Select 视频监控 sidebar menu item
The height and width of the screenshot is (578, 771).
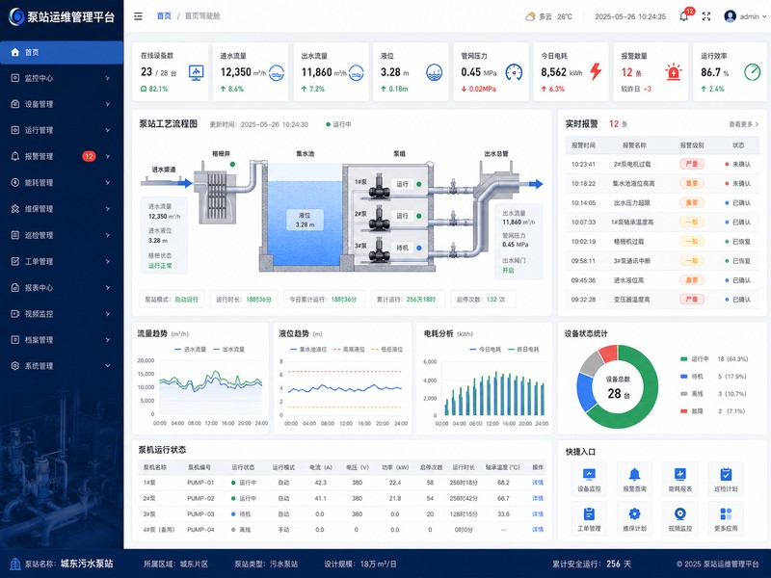pos(62,314)
